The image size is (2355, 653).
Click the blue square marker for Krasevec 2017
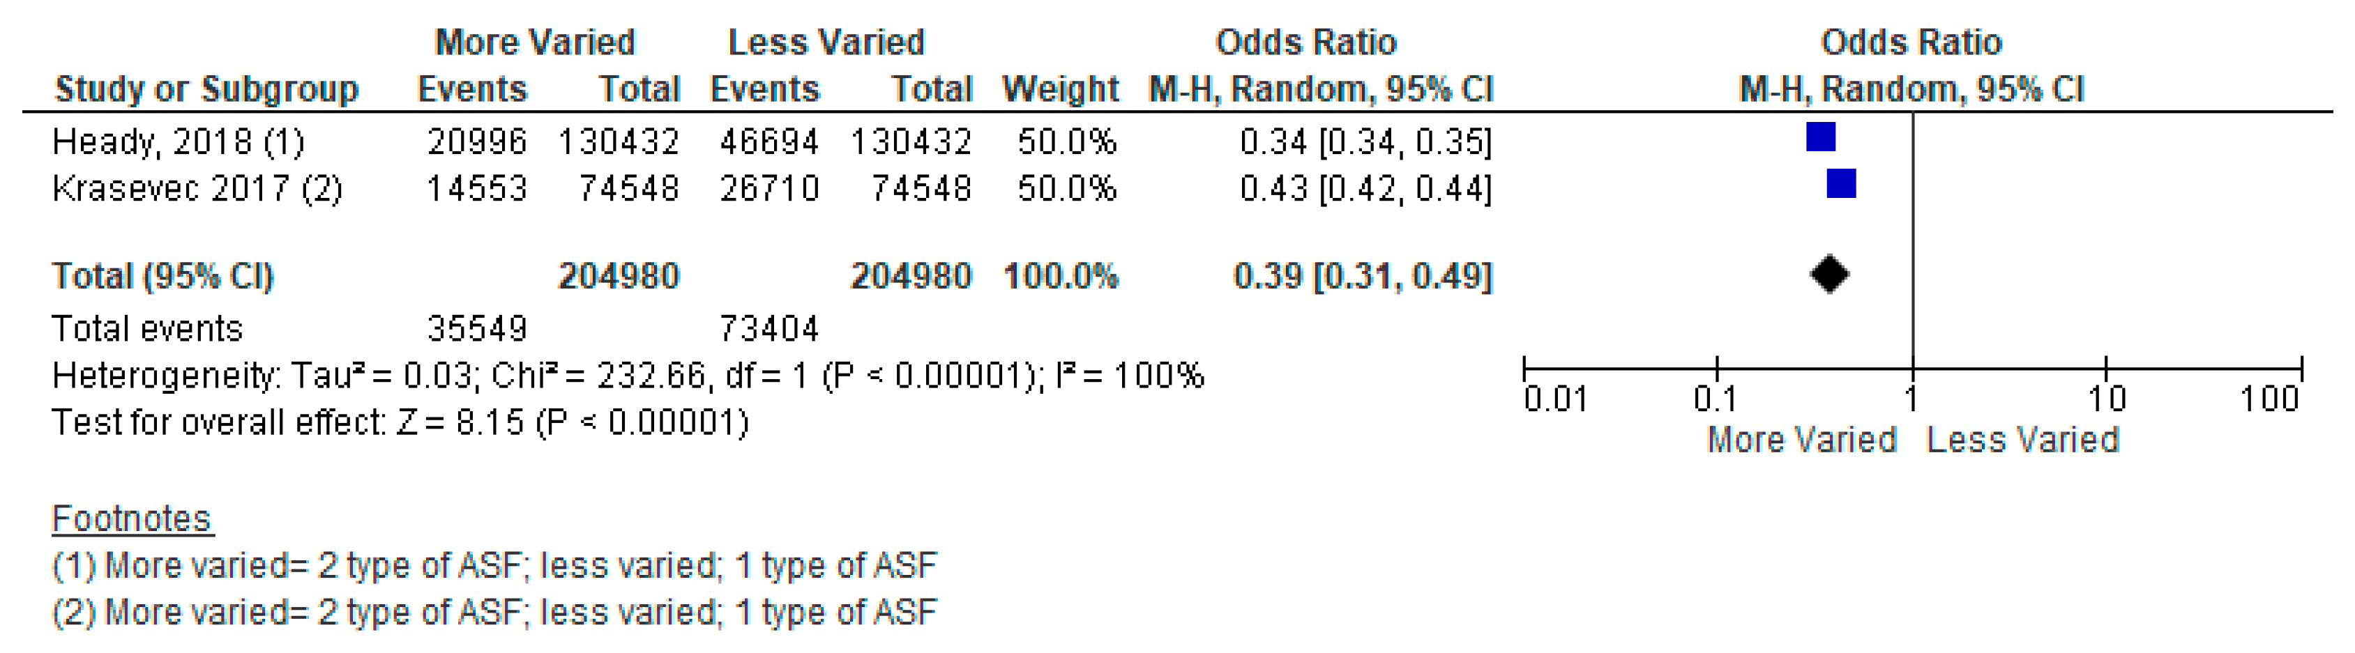[x=1841, y=183]
